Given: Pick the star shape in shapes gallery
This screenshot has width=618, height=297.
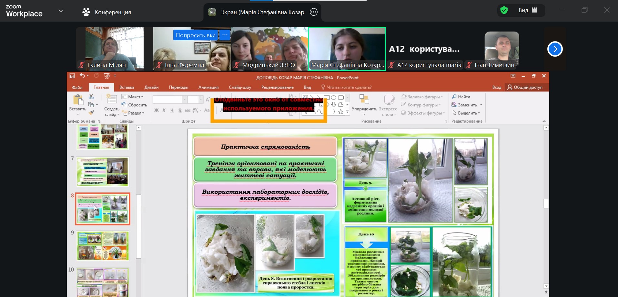Looking at the screenshot, I should click(x=340, y=112).
